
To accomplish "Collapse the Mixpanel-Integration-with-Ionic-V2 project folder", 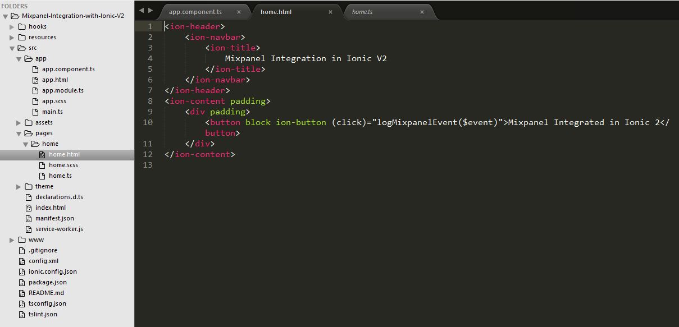I will [6, 15].
